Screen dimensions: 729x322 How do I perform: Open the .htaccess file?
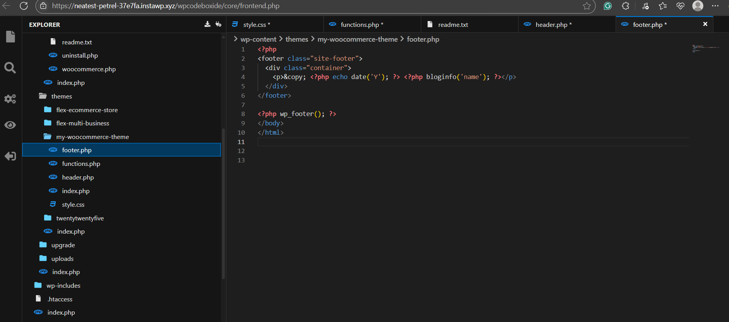click(x=60, y=299)
